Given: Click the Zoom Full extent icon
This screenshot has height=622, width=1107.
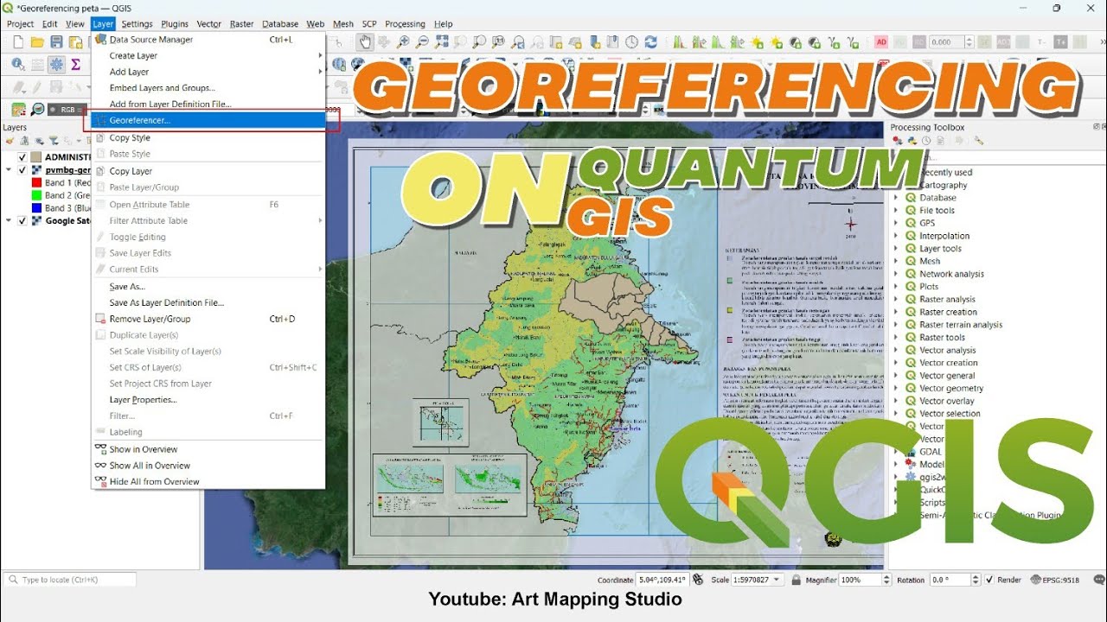Looking at the screenshot, I should click(441, 41).
